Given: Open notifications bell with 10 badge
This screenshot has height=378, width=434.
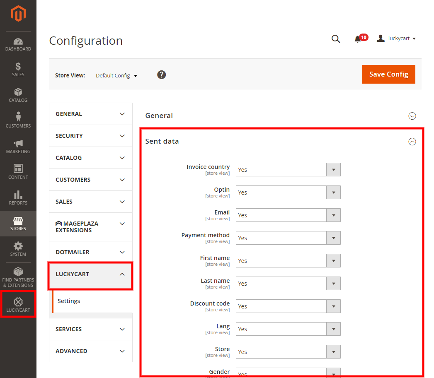Looking at the screenshot, I should point(358,39).
